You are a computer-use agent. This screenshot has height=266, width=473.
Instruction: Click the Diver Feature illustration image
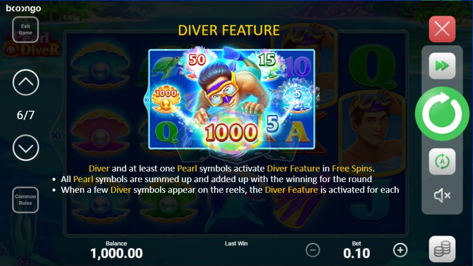(x=231, y=99)
